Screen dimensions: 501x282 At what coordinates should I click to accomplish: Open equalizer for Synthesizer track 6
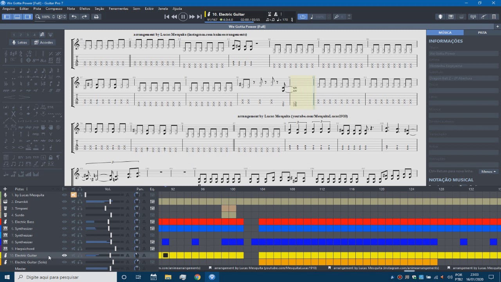pyautogui.click(x=152, y=229)
